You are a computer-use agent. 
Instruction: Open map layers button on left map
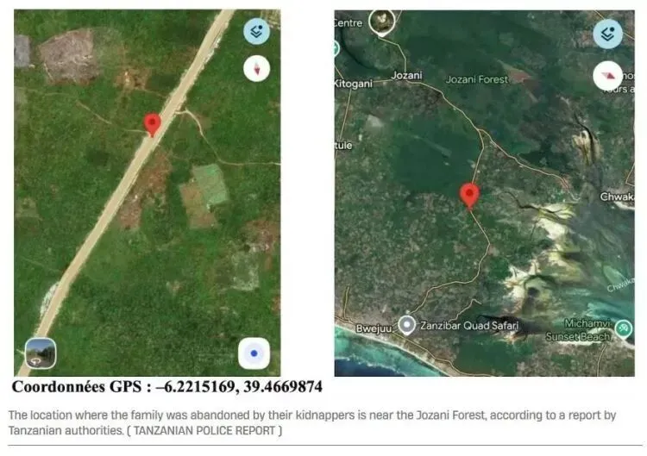pos(257,31)
